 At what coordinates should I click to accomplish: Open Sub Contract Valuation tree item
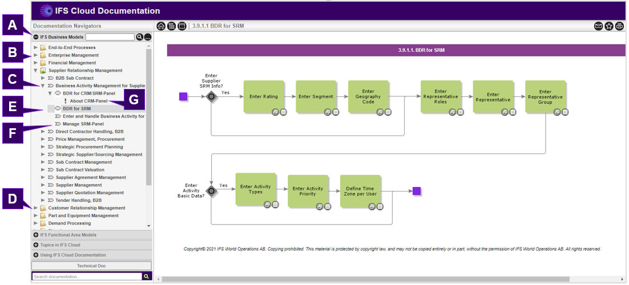pyautogui.click(x=80, y=170)
